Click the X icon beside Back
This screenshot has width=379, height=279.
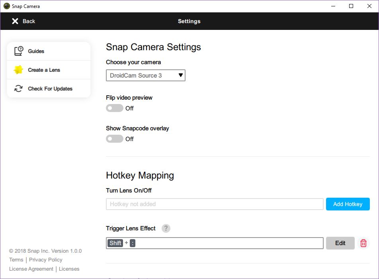pos(15,21)
